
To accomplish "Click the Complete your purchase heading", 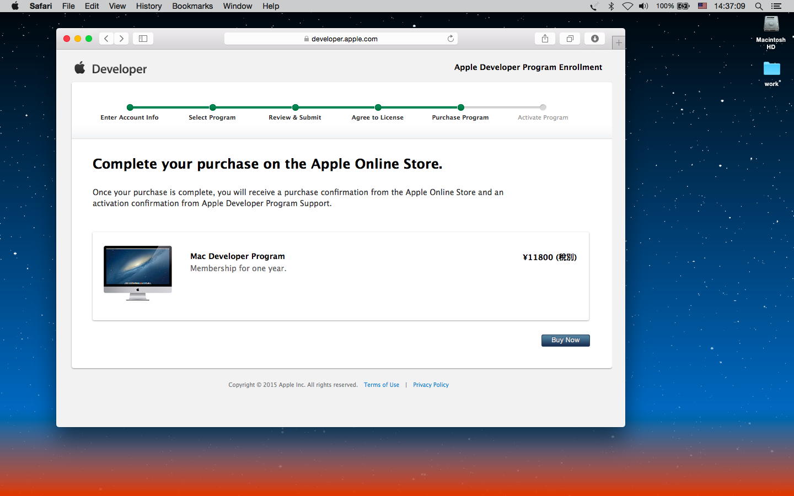I will [x=267, y=164].
